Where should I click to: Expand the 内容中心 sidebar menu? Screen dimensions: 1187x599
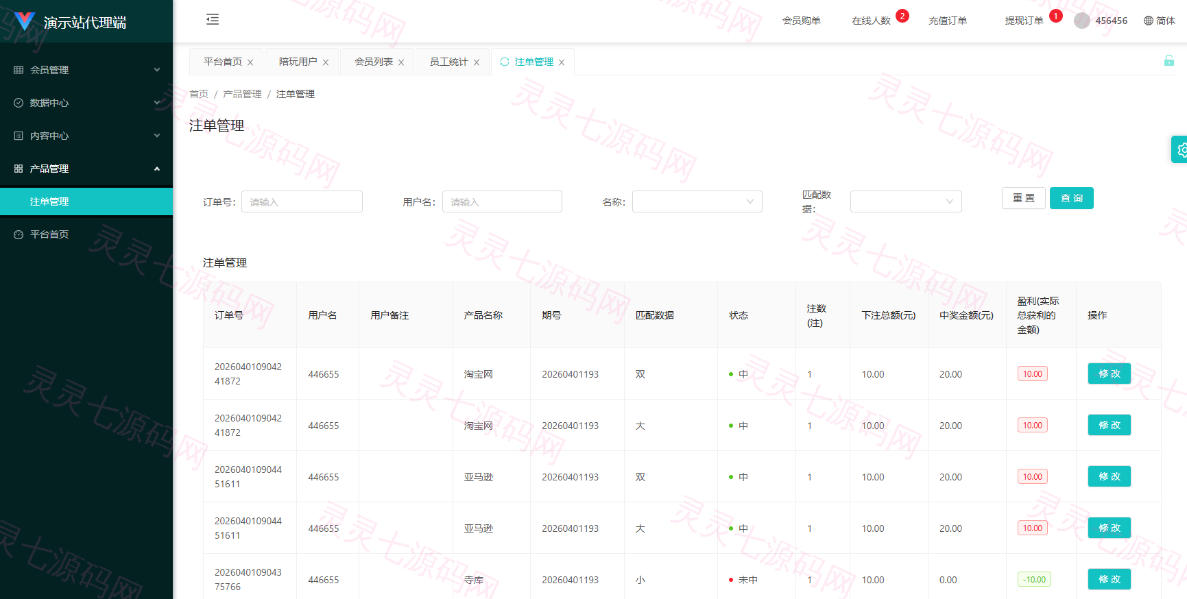pyautogui.click(x=86, y=136)
